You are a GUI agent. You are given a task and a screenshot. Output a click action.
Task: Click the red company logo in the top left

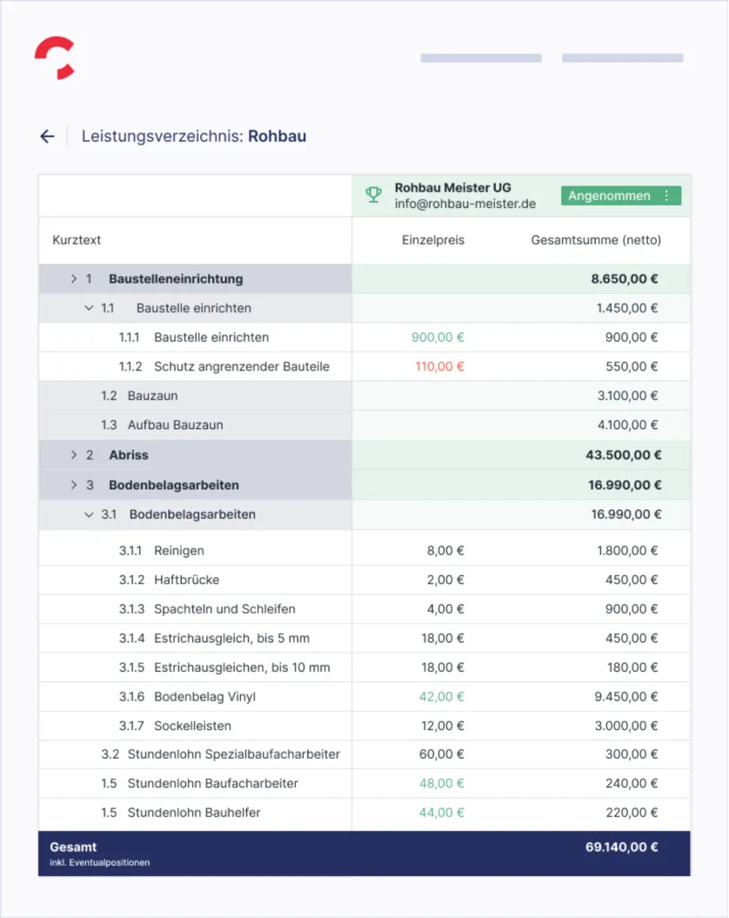54,58
